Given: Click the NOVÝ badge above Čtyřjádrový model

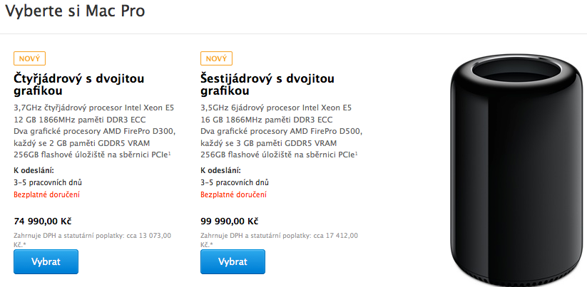Looking at the screenshot, I should click(x=29, y=58).
